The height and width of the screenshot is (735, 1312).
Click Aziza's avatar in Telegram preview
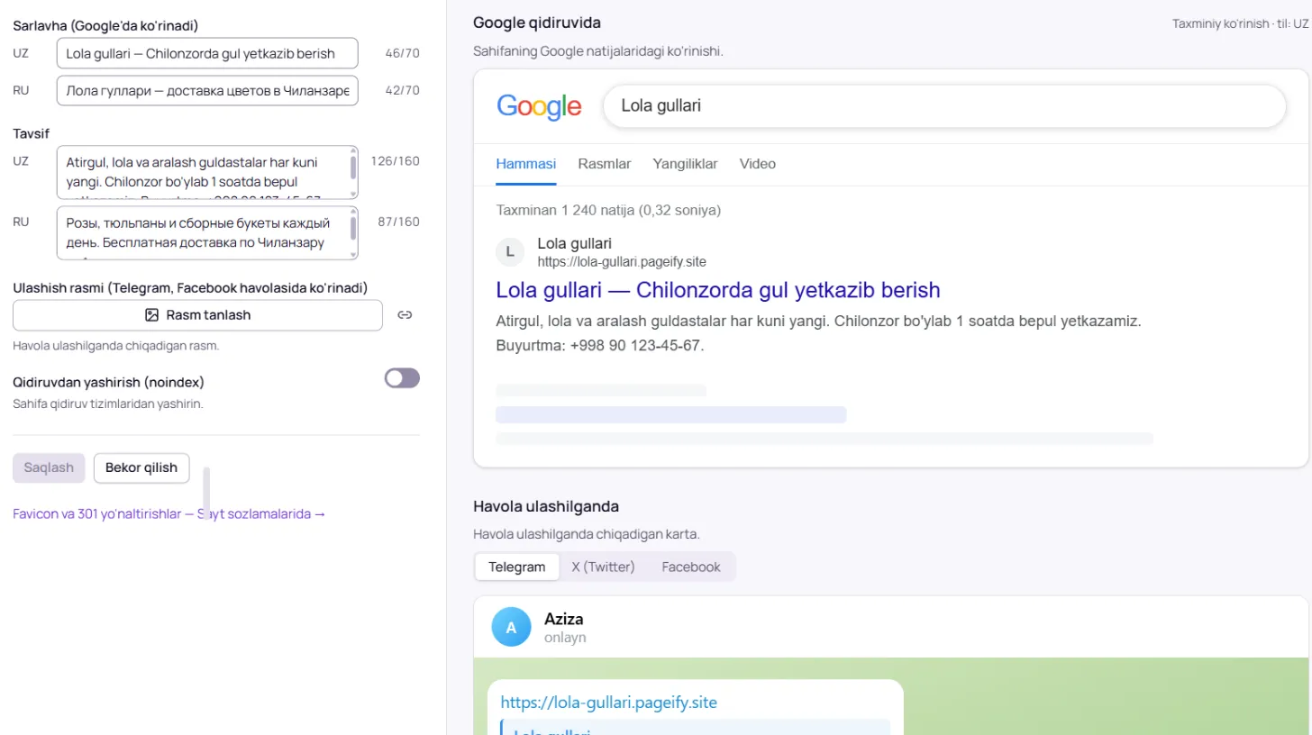(x=511, y=628)
